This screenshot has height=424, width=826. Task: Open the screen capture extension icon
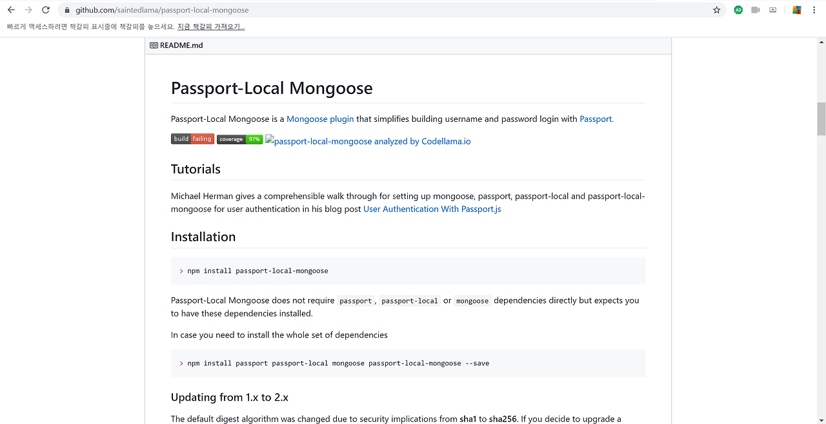coord(773,10)
